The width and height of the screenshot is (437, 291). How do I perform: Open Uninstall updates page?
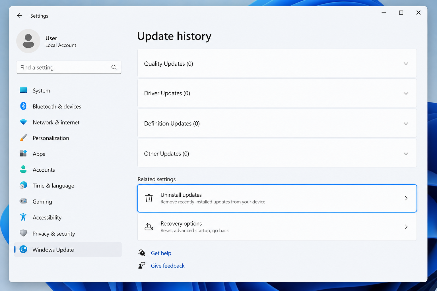[277, 198]
